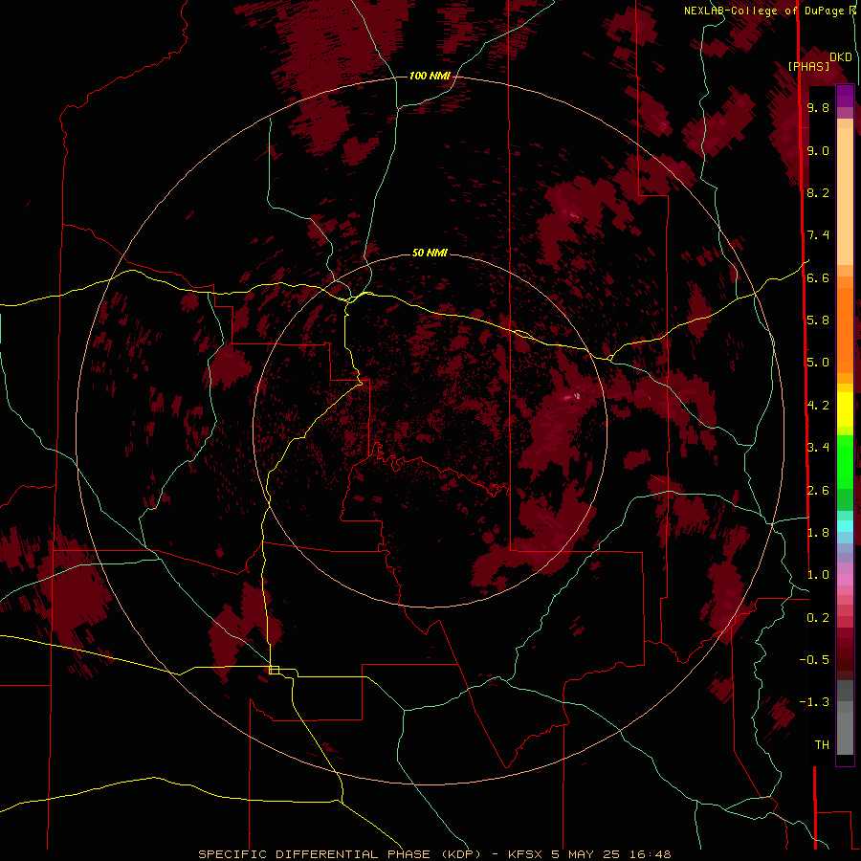Image resolution: width=861 pixels, height=861 pixels.
Task: Click the -1.3 value on the color scale
Action: 814,702
